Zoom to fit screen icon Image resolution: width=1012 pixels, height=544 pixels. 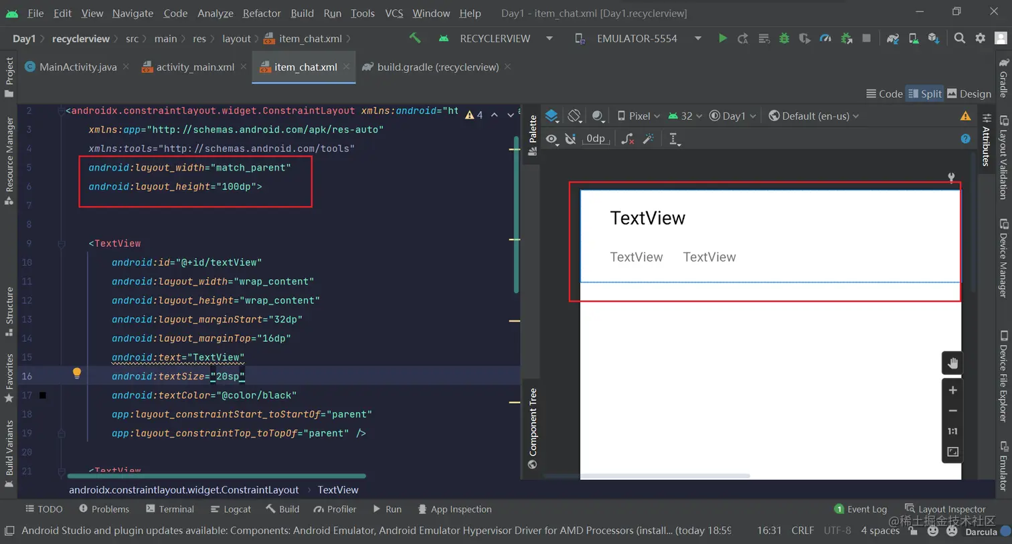click(952, 452)
